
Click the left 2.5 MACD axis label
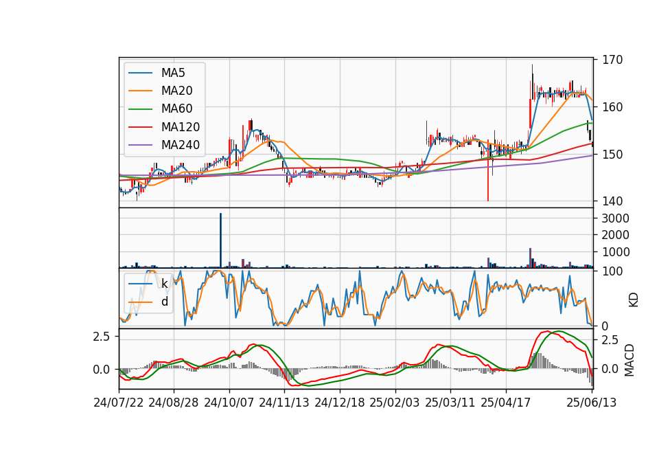pyautogui.click(x=102, y=337)
